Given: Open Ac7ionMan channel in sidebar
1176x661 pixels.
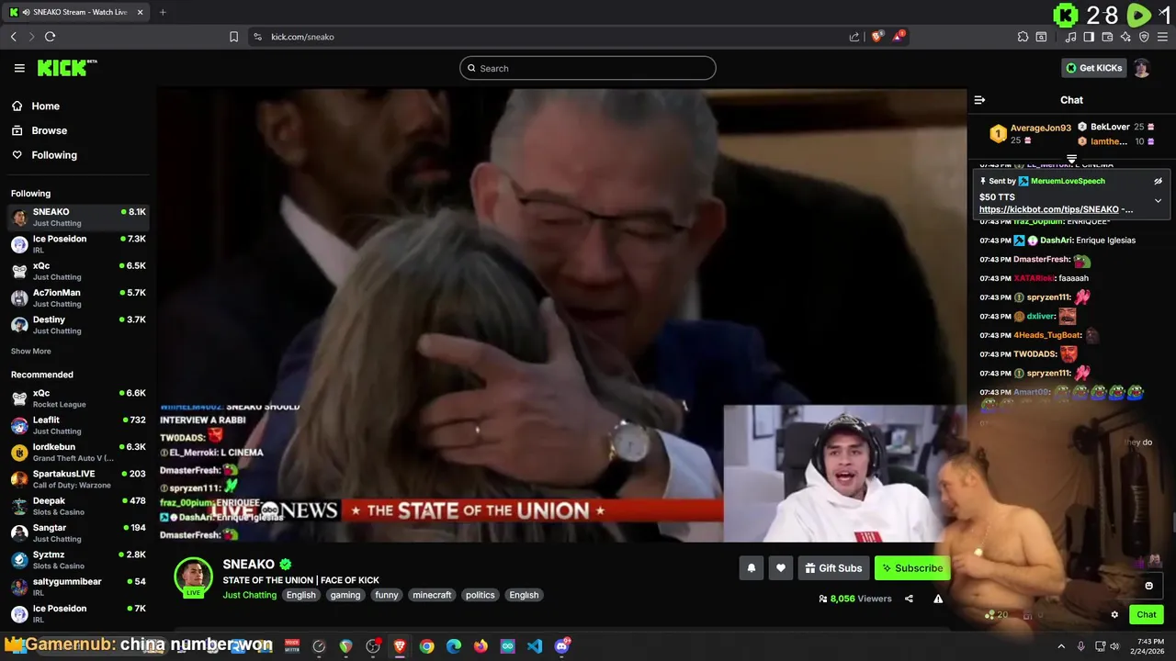Looking at the screenshot, I should 78,297.
